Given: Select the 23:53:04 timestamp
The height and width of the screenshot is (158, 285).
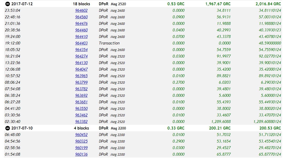Looking at the screenshot, I should [13, 10].
